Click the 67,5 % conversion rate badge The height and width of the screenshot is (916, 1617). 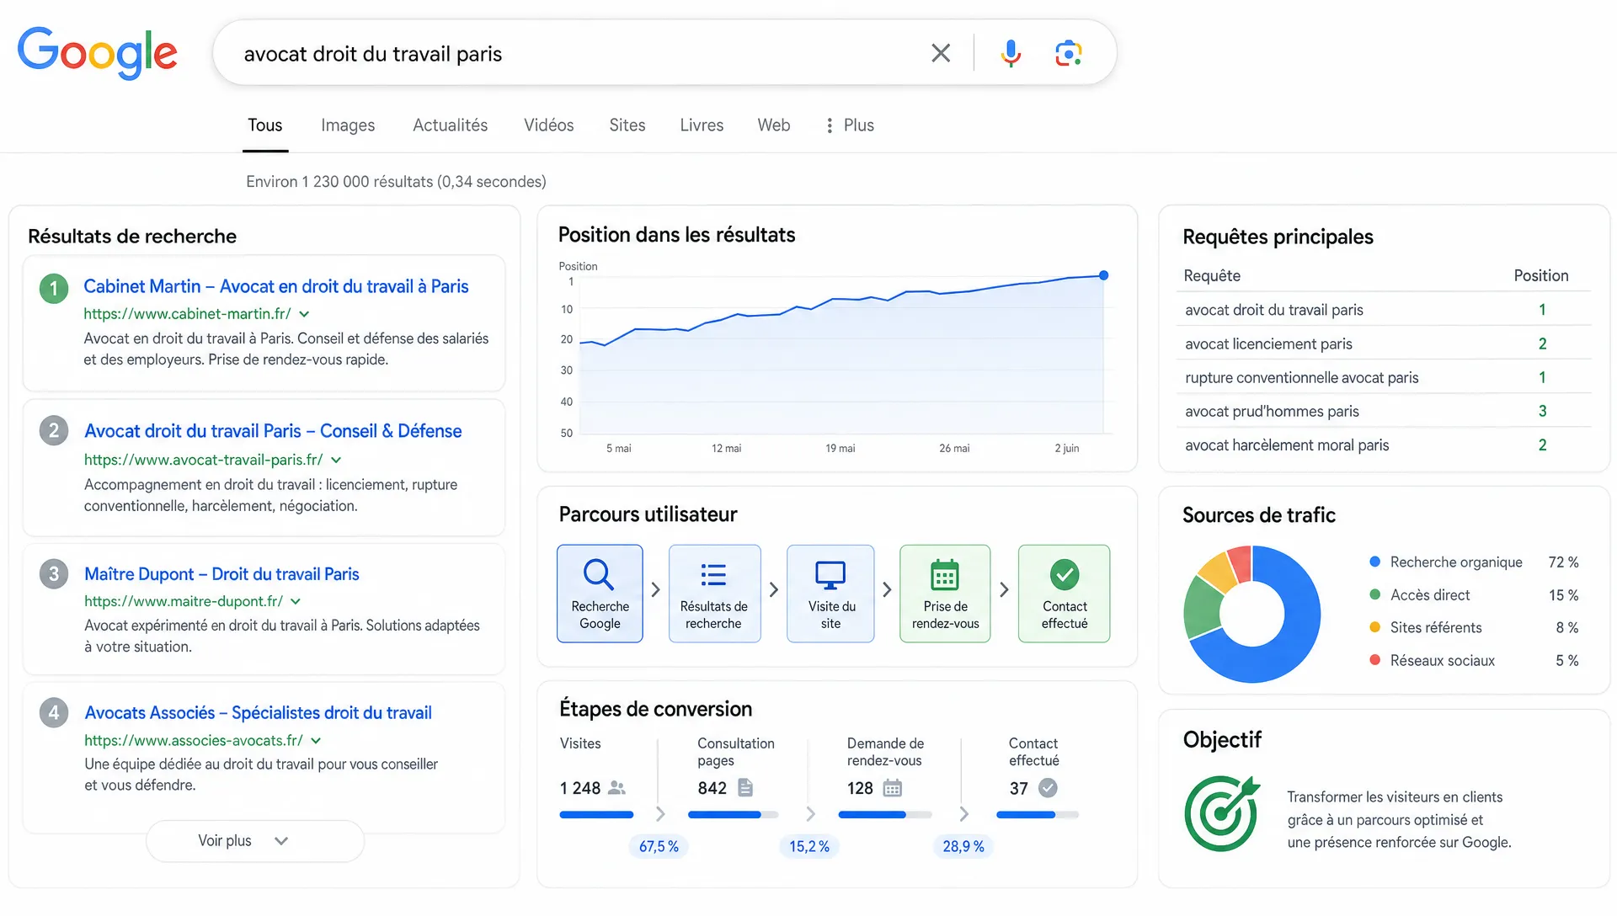tap(659, 846)
